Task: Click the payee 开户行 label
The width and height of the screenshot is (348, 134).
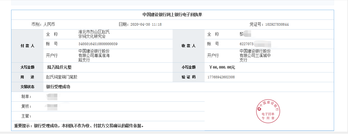Action: 213,55
